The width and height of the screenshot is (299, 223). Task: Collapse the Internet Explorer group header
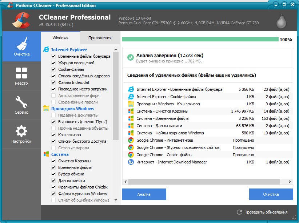coord(69,50)
